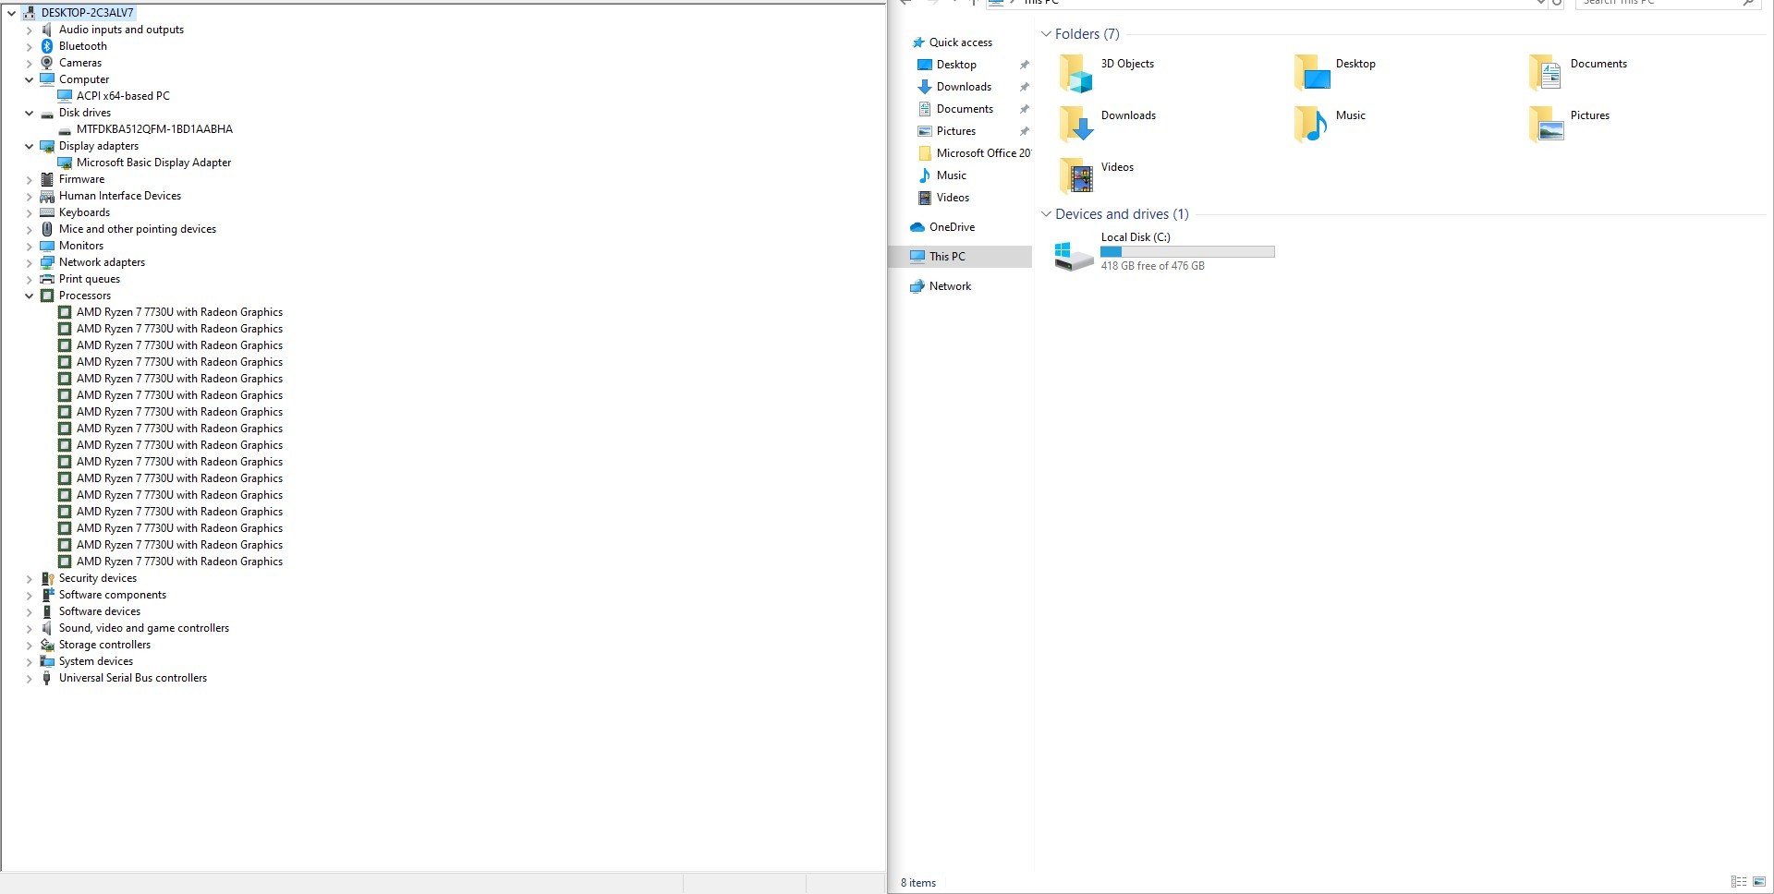Click the Up one level arrow button

coord(972,4)
